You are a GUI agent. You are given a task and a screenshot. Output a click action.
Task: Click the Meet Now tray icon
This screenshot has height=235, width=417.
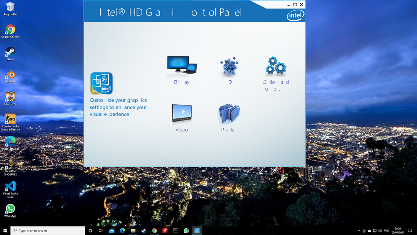[364, 230]
